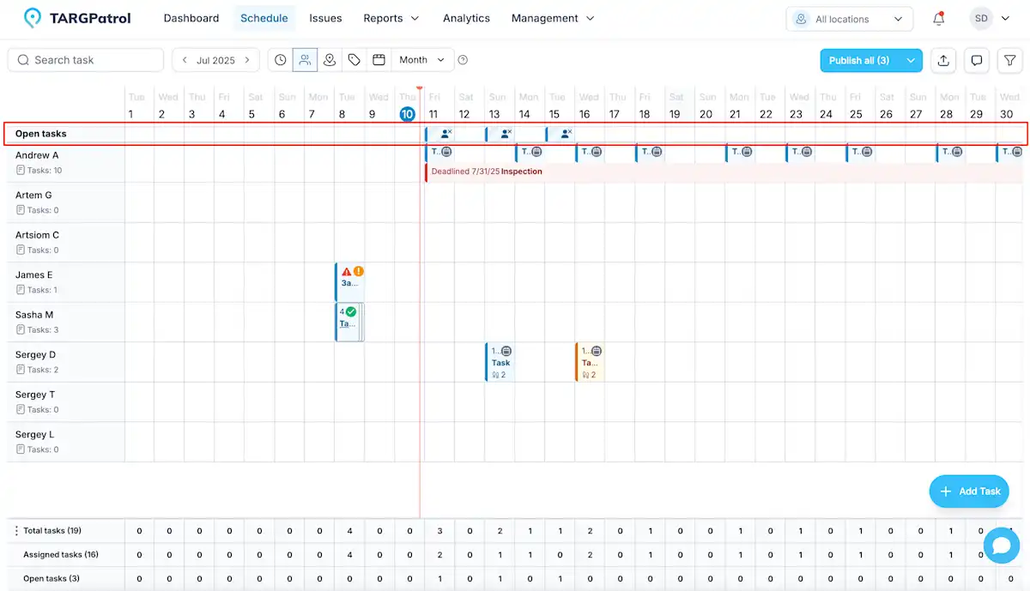The width and height of the screenshot is (1030, 591).
Task: Open the chat support bubble
Action: click(x=1001, y=545)
